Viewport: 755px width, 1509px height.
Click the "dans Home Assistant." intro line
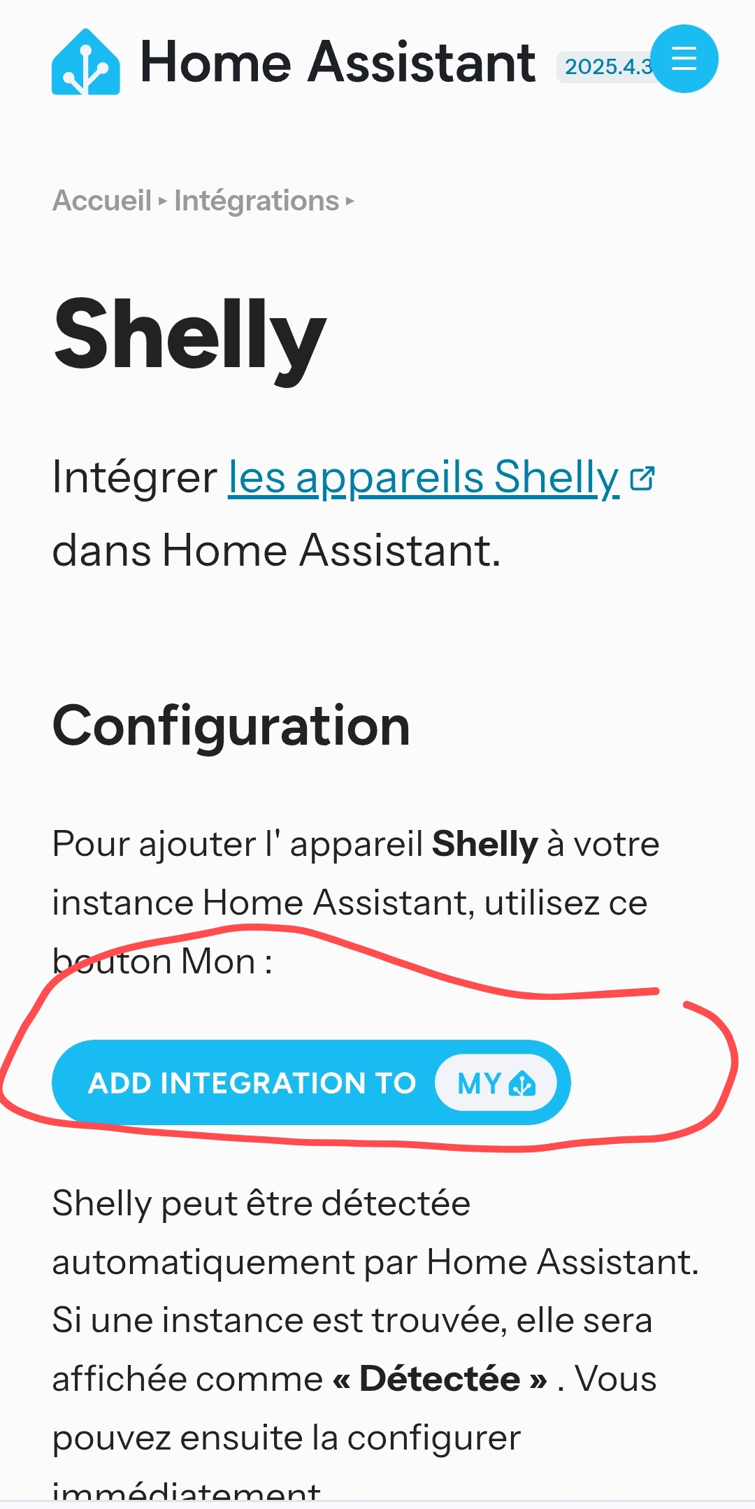click(277, 550)
